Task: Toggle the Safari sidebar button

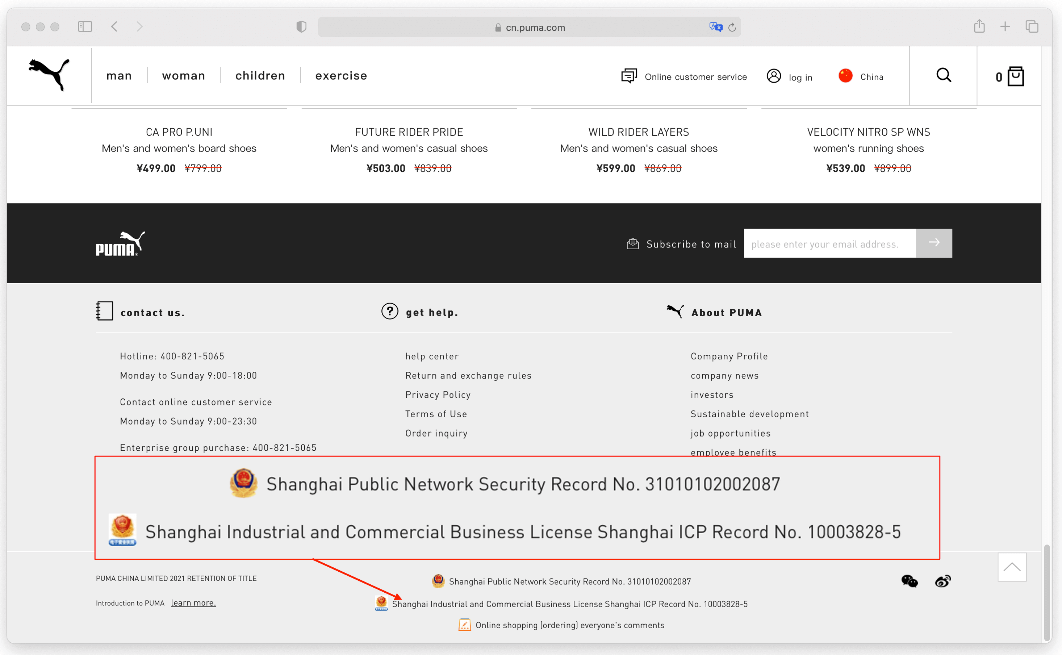Action: pos(85,27)
